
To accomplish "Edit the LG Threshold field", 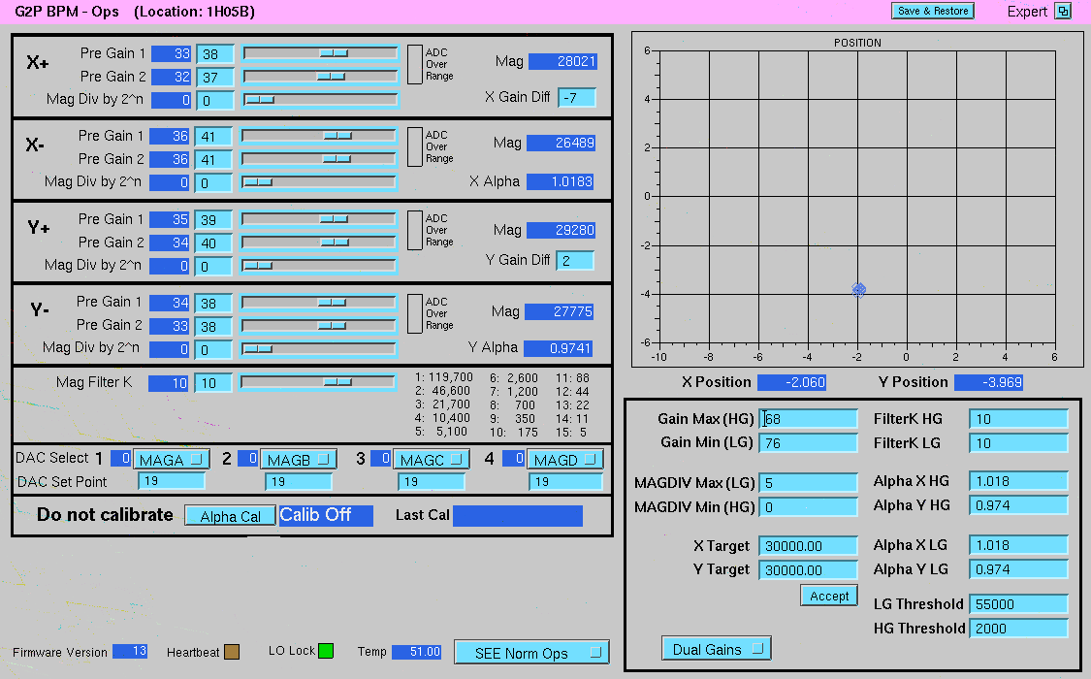I will [x=1018, y=604].
